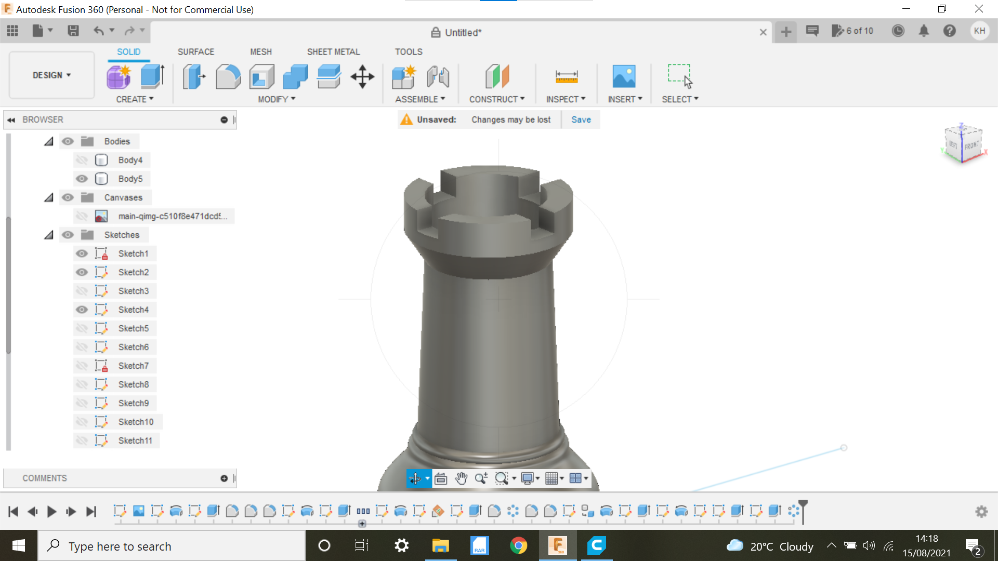
Task: Select the Joint tool
Action: pos(438,77)
